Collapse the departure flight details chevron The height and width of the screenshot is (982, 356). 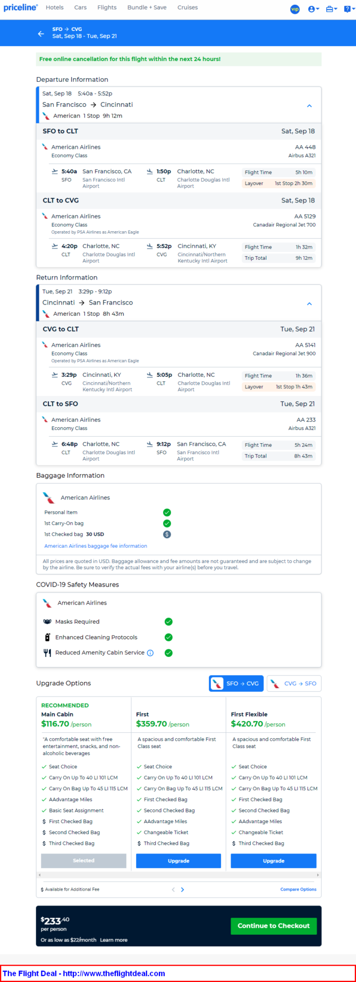click(309, 106)
